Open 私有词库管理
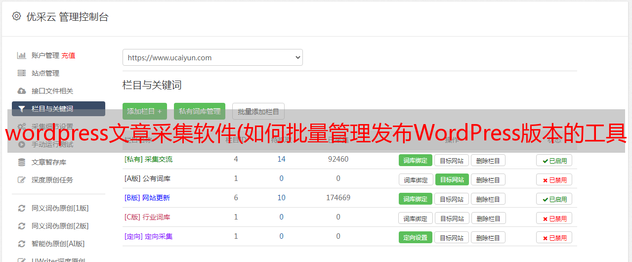 click(x=200, y=111)
